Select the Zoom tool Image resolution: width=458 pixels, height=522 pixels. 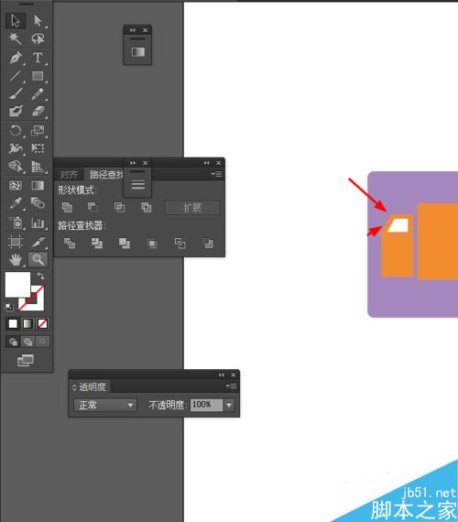(38, 259)
